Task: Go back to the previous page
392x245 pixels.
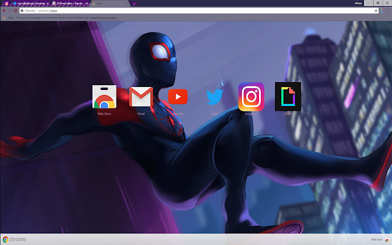Action: click(x=4, y=11)
